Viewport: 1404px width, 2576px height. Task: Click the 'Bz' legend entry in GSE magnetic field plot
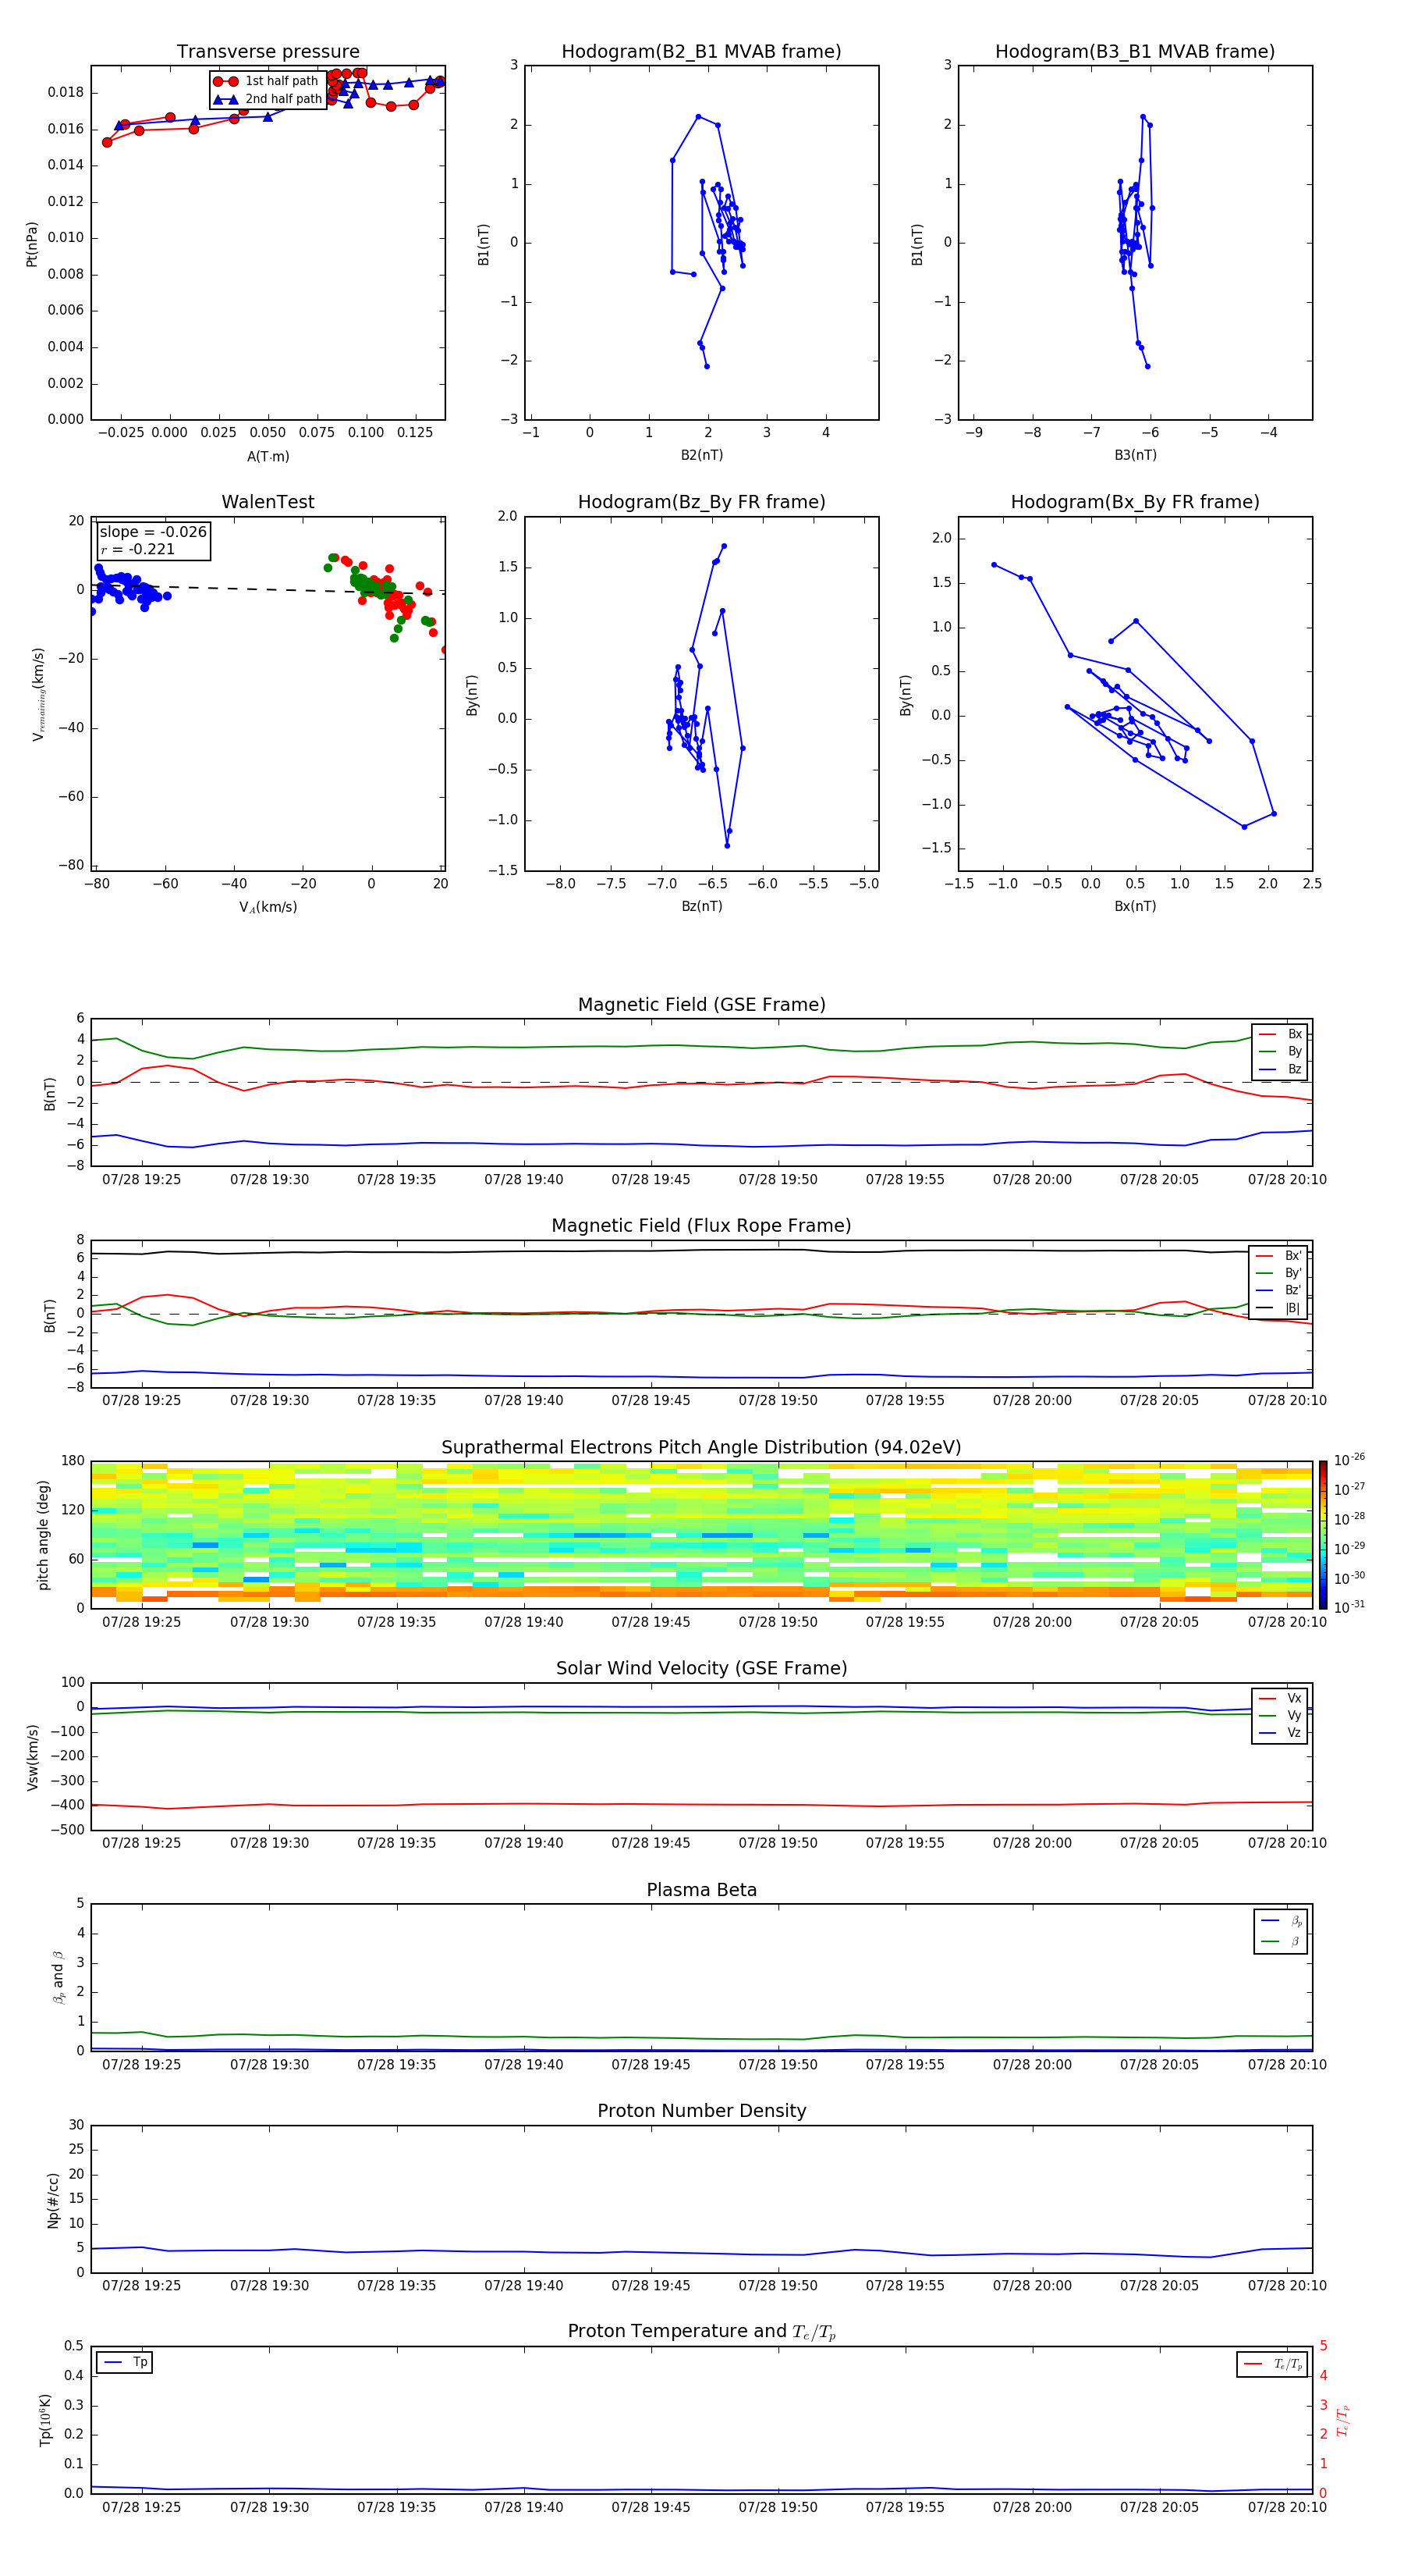point(1280,1069)
